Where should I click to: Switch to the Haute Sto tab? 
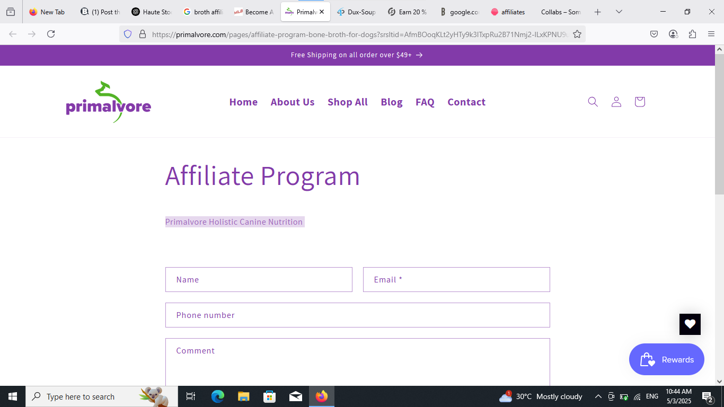pyautogui.click(x=152, y=12)
